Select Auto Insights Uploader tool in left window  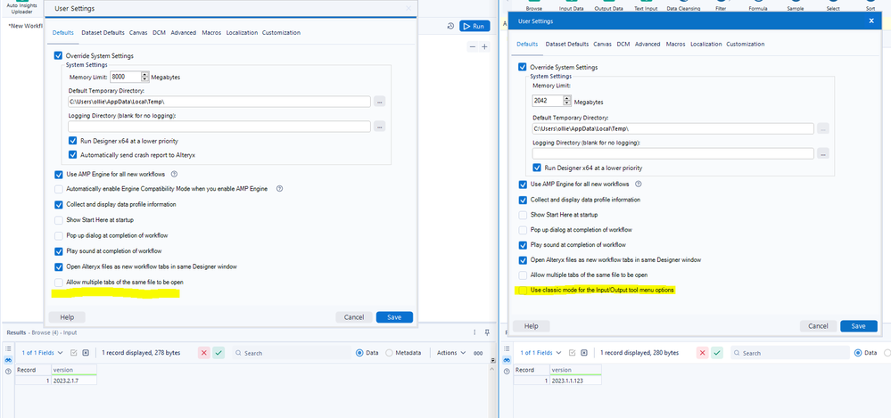pos(21,6)
